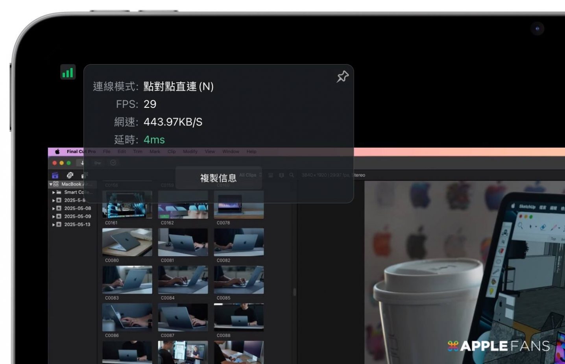Select clip thumbnail C0081
This screenshot has width=565, height=364.
click(183, 242)
